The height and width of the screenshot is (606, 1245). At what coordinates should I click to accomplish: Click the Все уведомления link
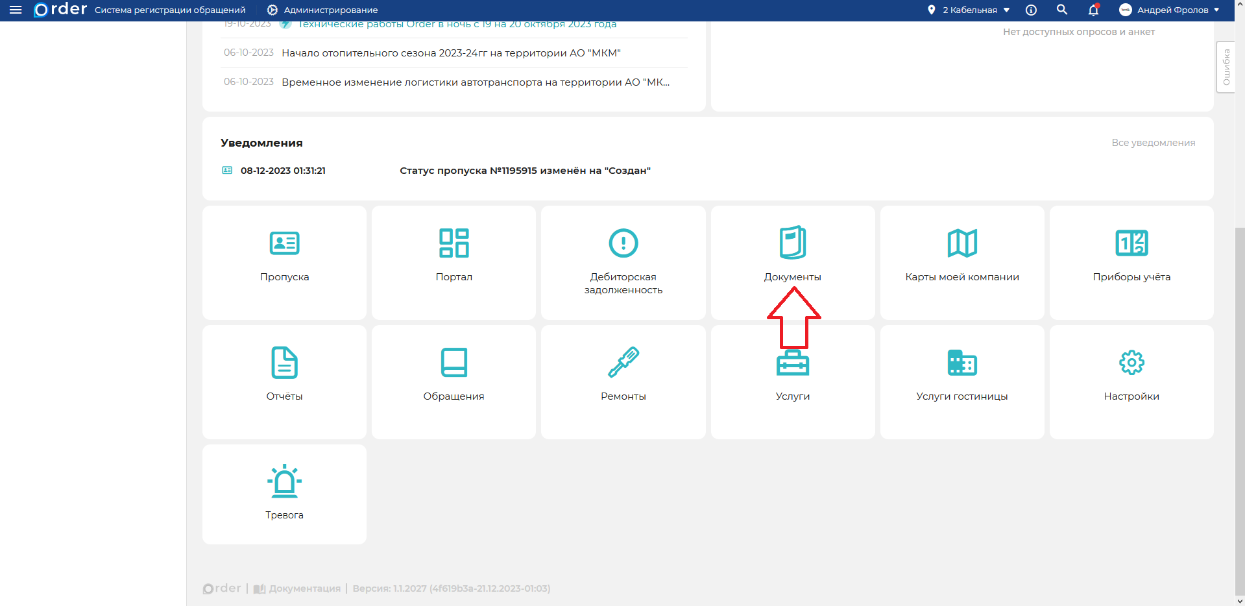click(1153, 143)
